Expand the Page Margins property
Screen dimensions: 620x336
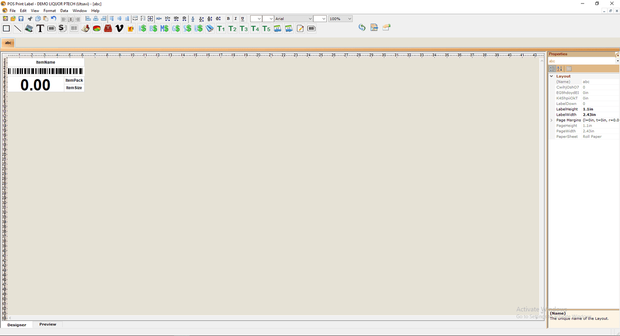point(551,120)
